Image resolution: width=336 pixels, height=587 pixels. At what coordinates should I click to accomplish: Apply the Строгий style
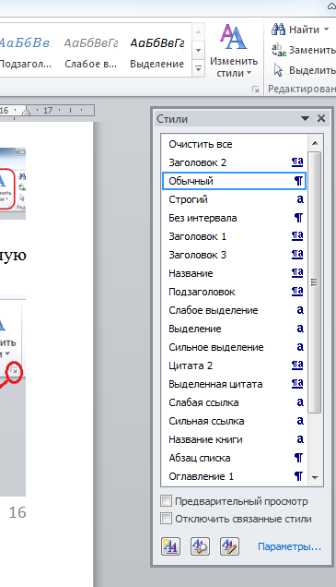pos(234,199)
